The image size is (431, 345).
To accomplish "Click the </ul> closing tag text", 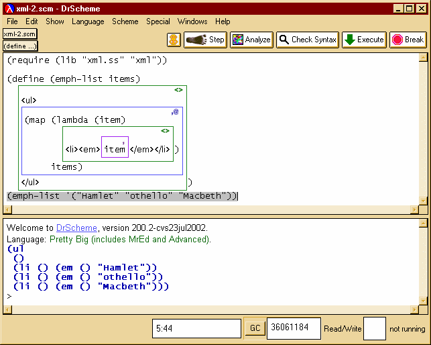I will 30,182.
